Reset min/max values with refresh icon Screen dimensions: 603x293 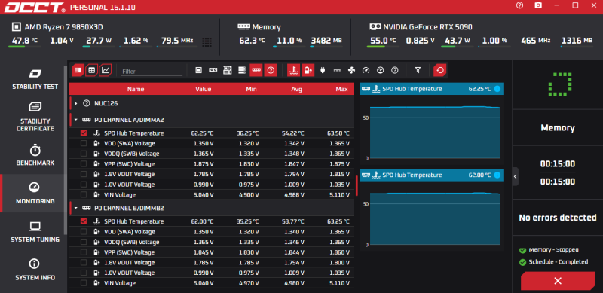[440, 70]
